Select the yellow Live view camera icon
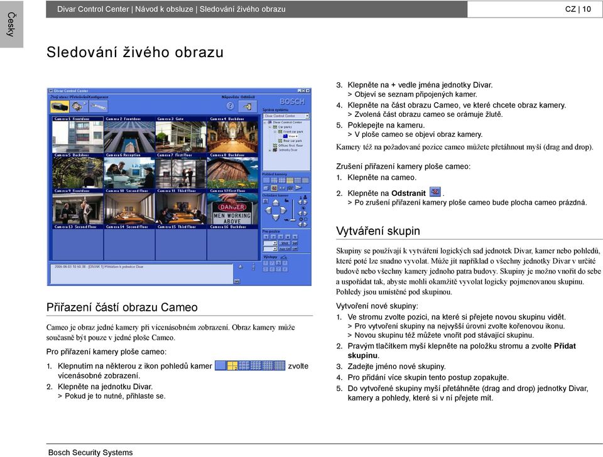Image resolution: width=603 pixels, height=457 pixels. [x=60, y=106]
